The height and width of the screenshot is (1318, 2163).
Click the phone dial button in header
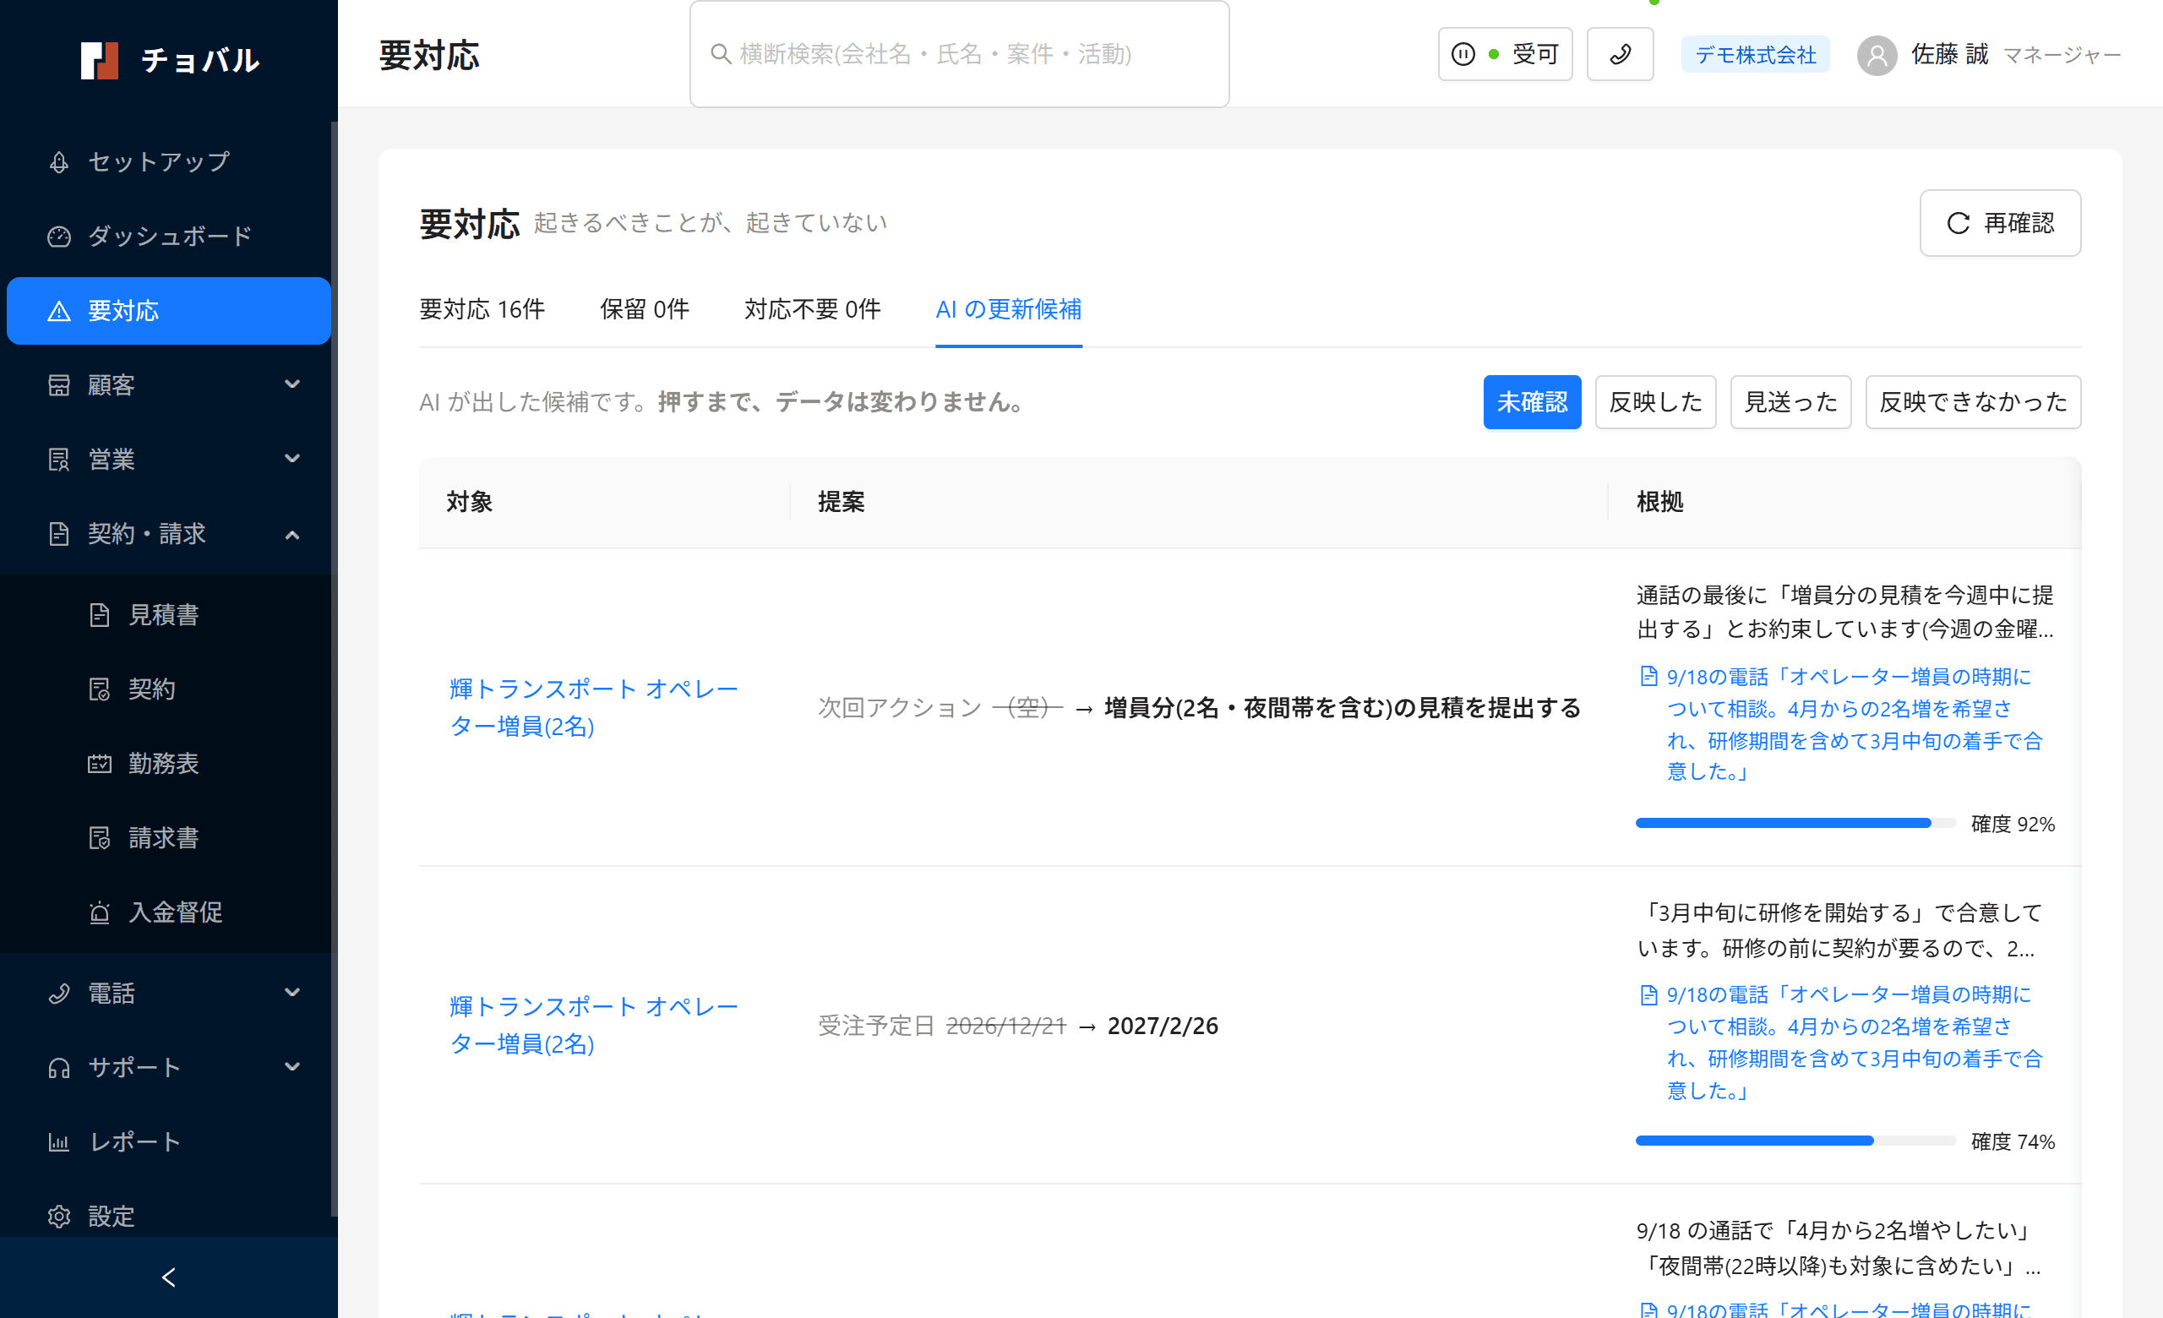pyautogui.click(x=1620, y=54)
